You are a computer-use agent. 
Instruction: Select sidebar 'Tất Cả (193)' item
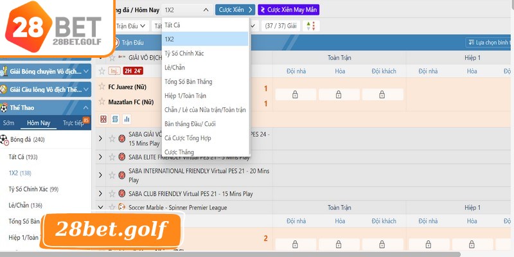coord(23,157)
